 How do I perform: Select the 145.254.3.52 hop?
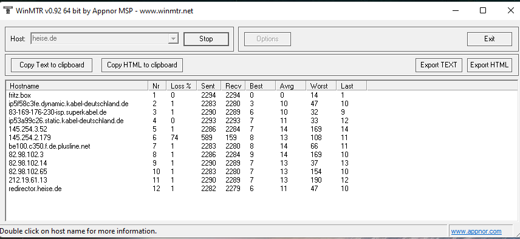coord(28,129)
